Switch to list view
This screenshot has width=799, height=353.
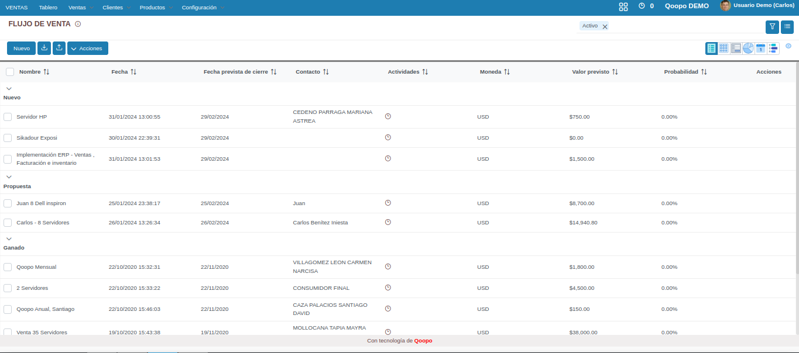tap(711, 49)
